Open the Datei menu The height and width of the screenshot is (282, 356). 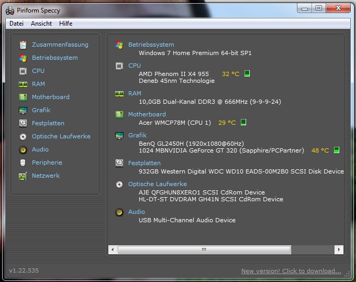pyautogui.click(x=16, y=24)
